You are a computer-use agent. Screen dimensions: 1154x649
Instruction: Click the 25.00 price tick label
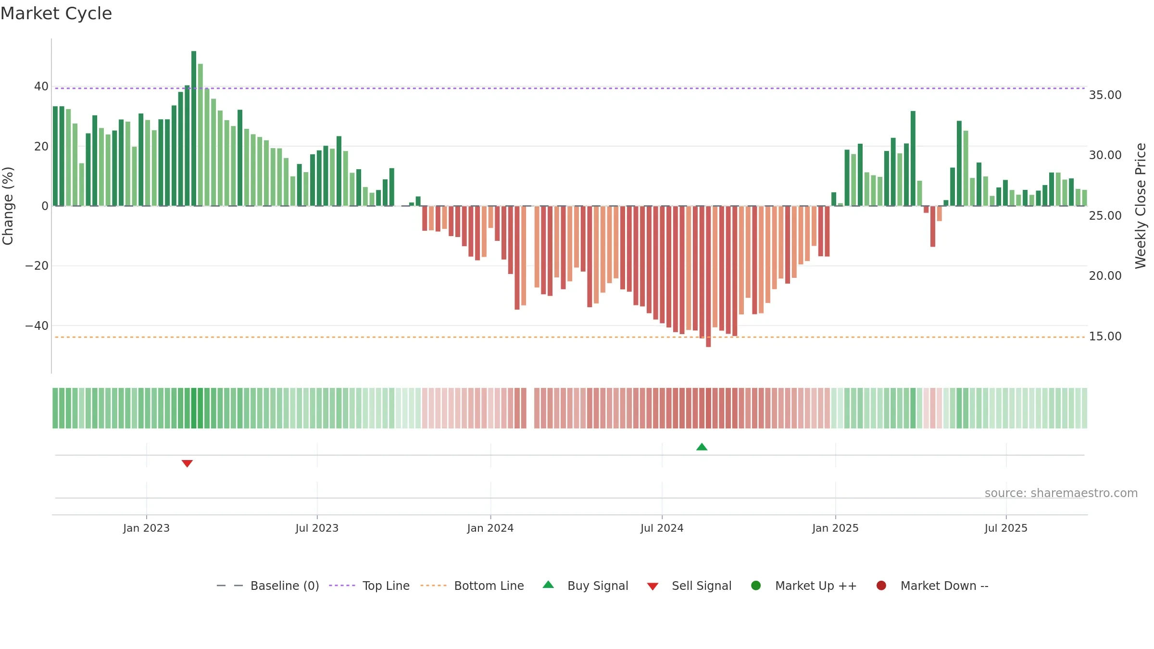1105,215
